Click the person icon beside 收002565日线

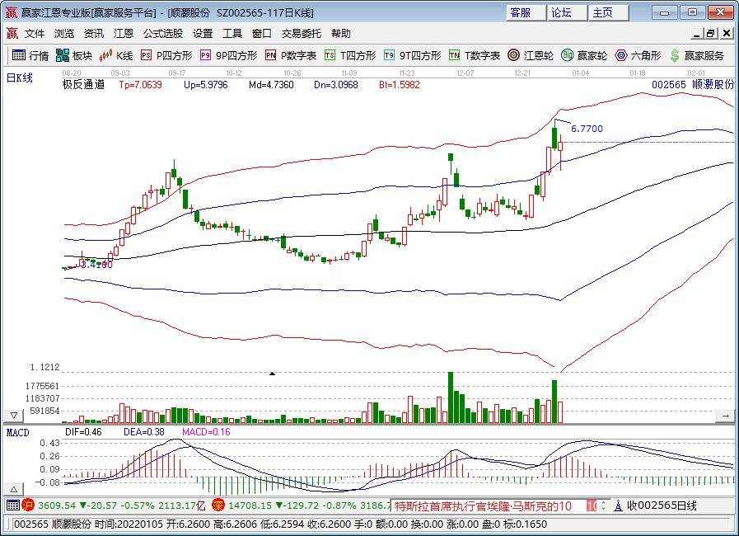click(618, 505)
